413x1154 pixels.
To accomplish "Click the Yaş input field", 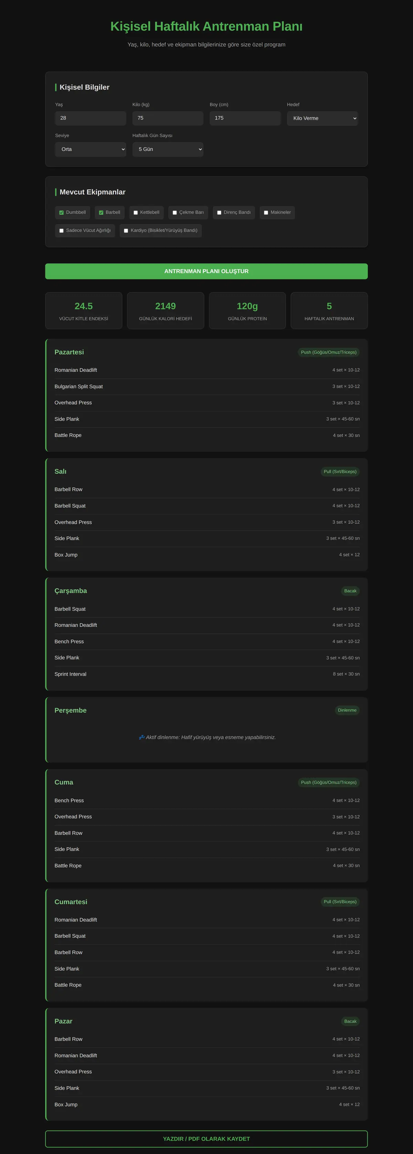I will (91, 118).
